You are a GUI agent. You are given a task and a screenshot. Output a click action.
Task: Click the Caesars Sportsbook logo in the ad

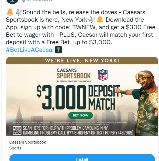[x=74, y=75]
